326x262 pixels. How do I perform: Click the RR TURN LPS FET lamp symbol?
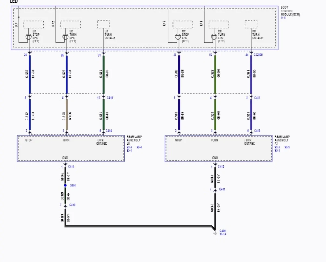click(214, 37)
